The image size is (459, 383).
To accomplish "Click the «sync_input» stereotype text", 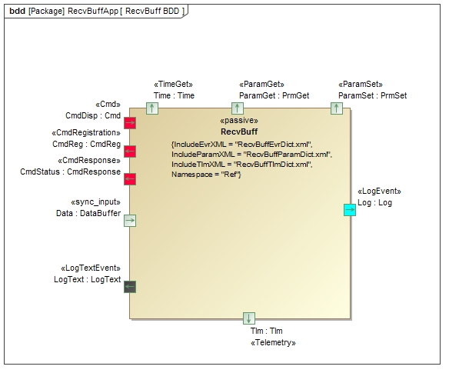I will tap(96, 201).
